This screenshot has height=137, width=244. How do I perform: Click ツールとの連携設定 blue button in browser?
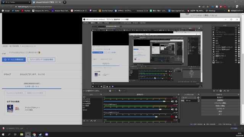click(x=14, y=59)
